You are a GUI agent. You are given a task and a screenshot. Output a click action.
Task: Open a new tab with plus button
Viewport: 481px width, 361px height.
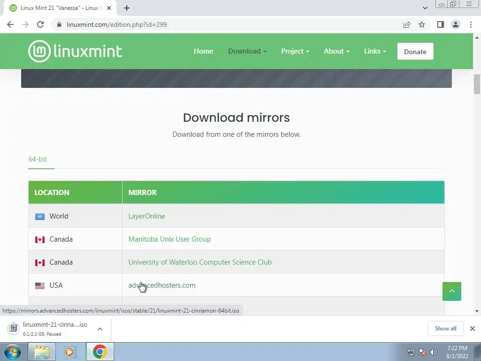(x=127, y=8)
